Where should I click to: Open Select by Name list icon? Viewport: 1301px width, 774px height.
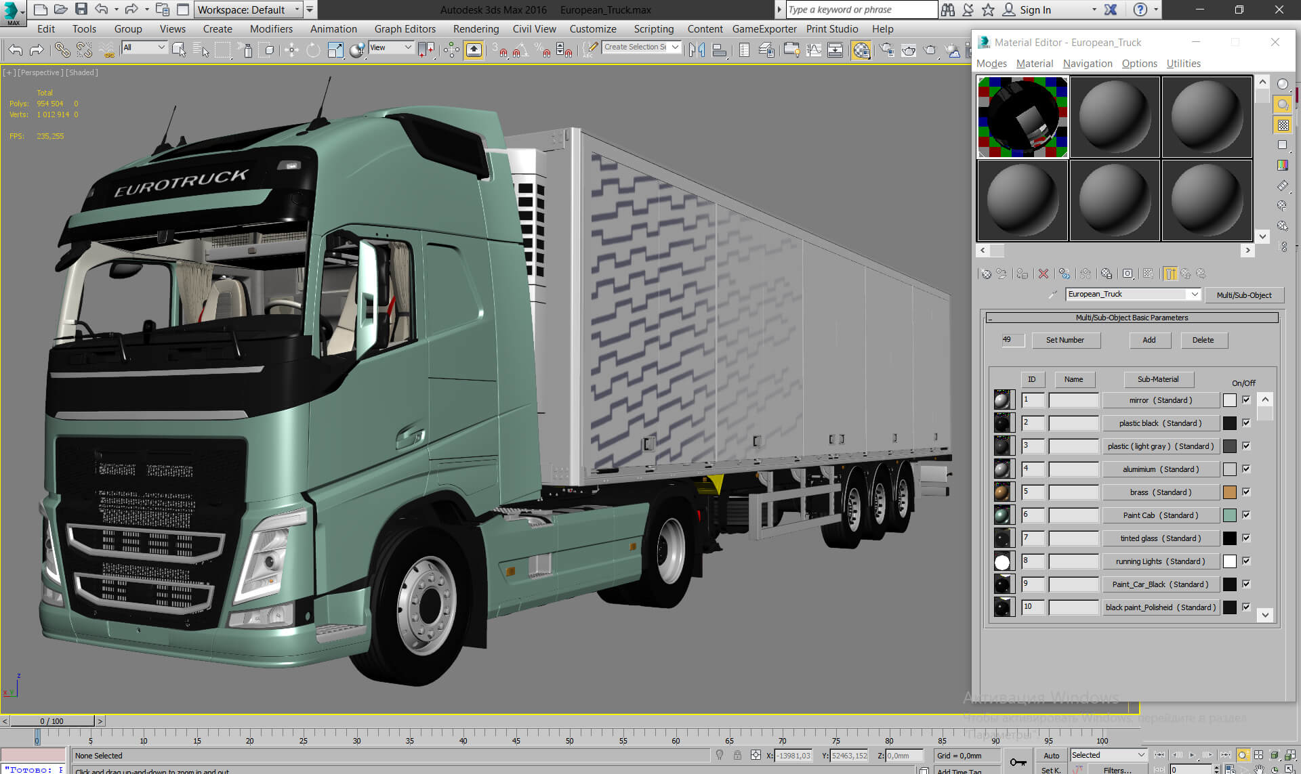tap(201, 49)
